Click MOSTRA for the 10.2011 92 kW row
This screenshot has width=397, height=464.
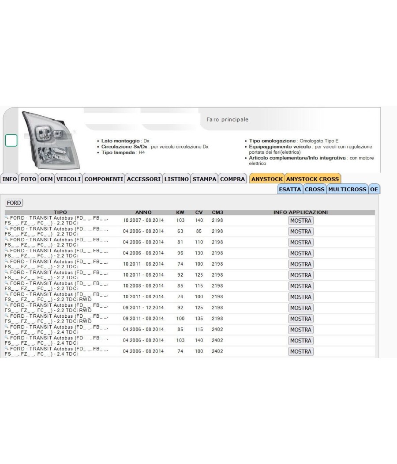tap(301, 275)
